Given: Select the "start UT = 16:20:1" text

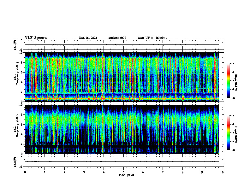Looking at the screenshot, I should (x=152, y=38).
